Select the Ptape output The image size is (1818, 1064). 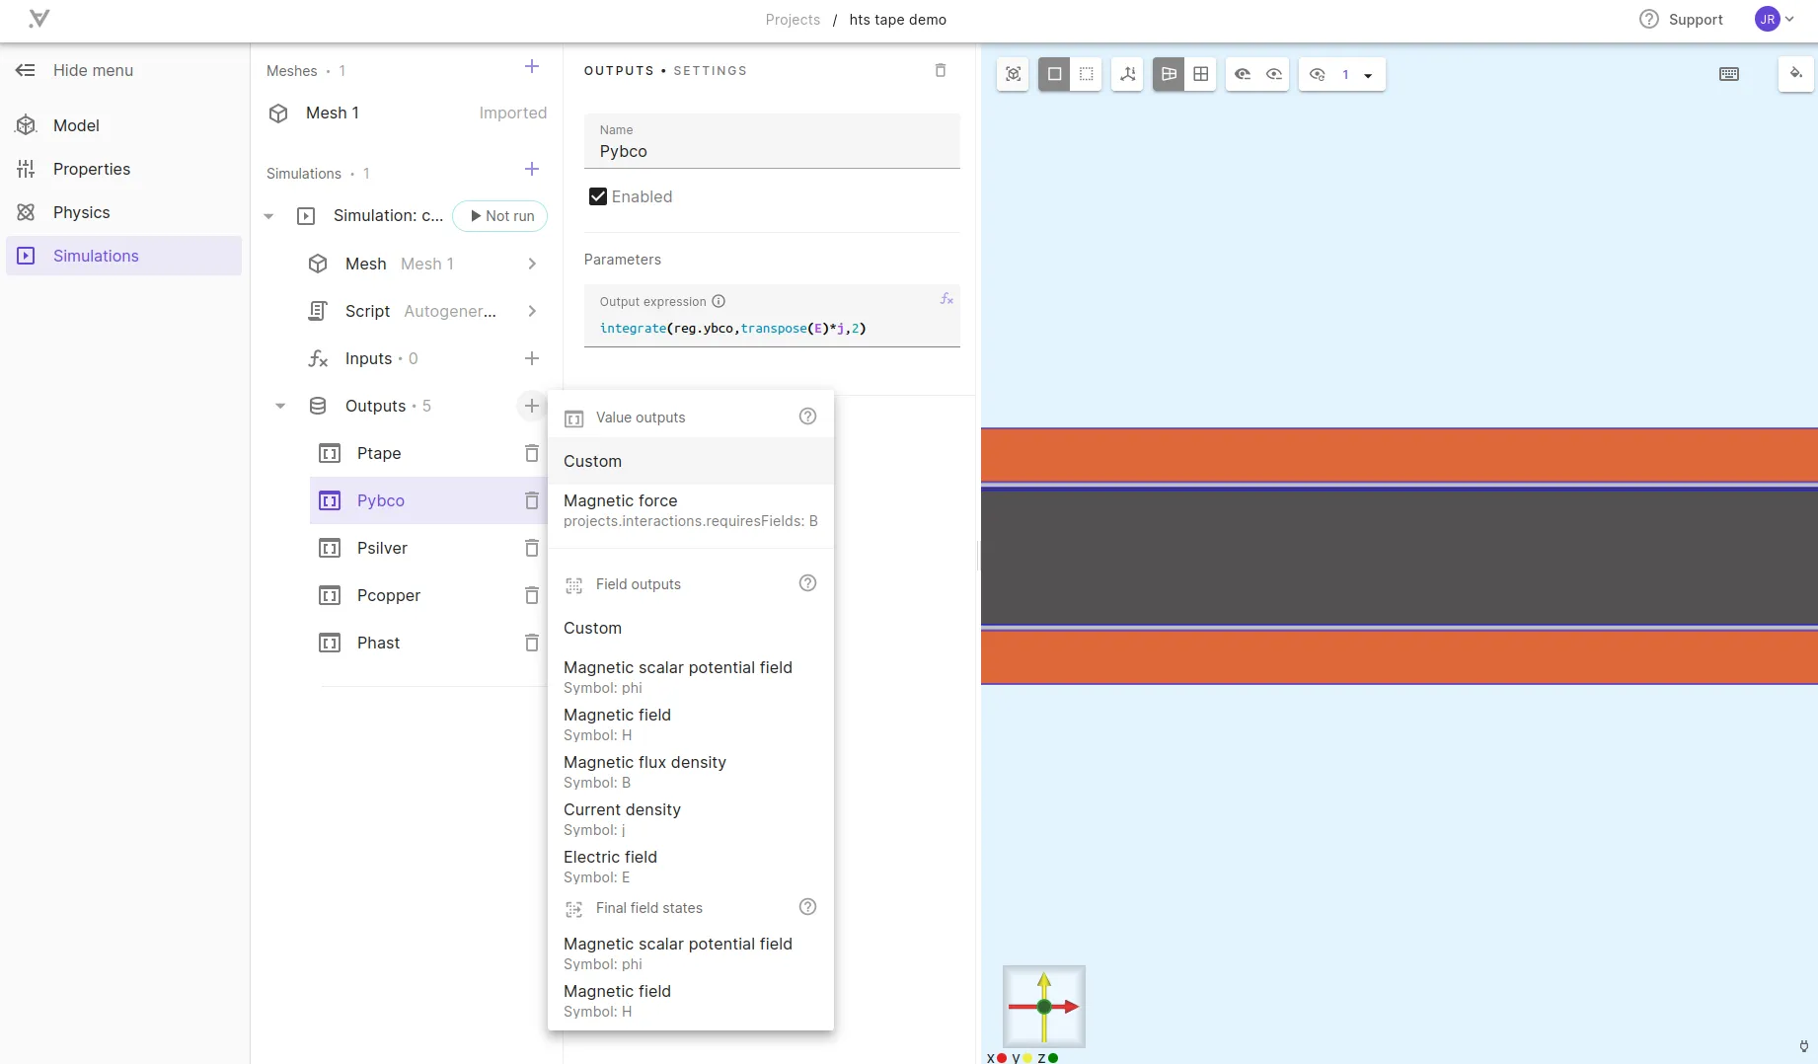point(379,453)
